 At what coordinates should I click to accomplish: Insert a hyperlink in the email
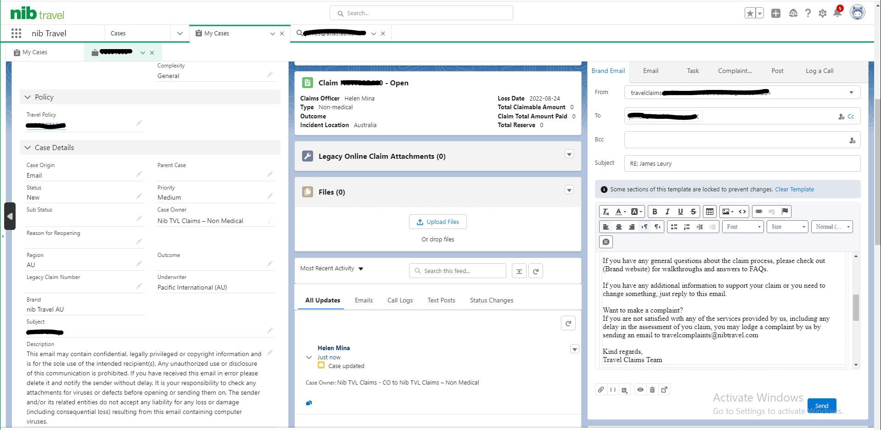[759, 212]
